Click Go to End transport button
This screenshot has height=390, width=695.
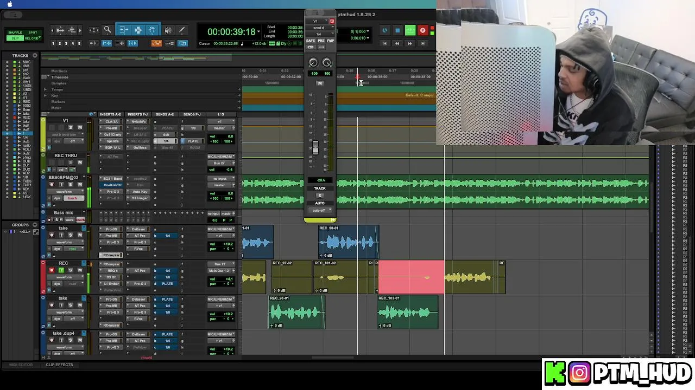point(422,43)
